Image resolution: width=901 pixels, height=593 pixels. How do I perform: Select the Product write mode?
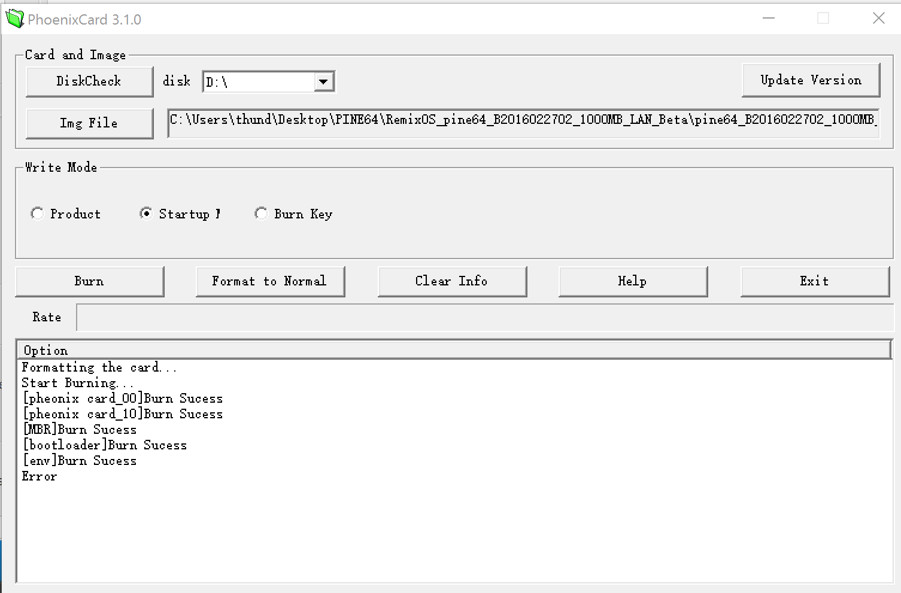(x=38, y=214)
